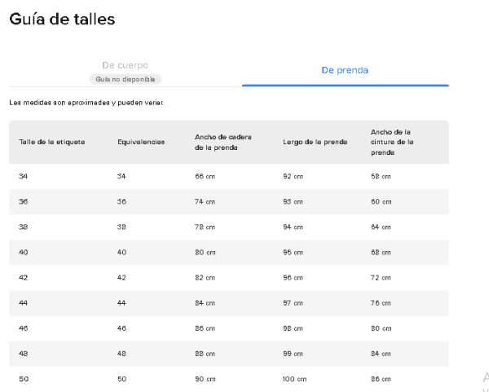Screen dimensions: 489x392
Task: Click the 100 cm garment length cell
Action: coord(293,378)
